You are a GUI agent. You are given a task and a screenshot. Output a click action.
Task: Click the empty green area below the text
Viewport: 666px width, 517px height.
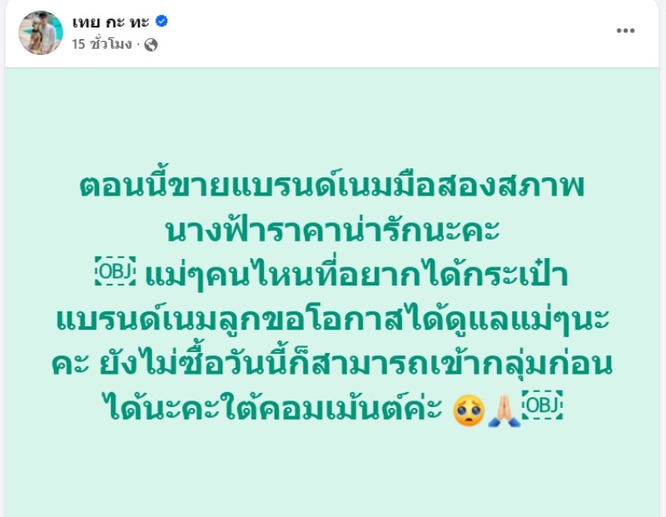[333, 475]
